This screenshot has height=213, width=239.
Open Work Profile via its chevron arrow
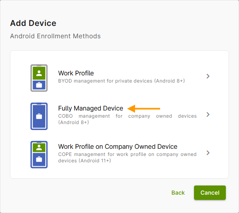208,76
